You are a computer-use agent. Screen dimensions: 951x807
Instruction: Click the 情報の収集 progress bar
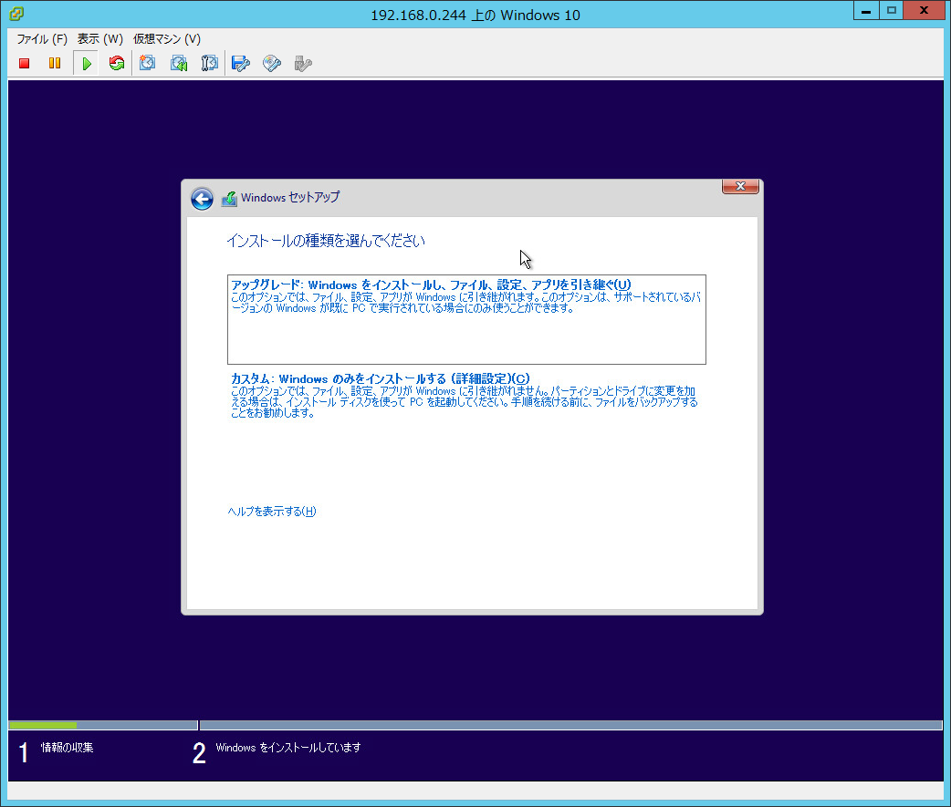coord(103,725)
